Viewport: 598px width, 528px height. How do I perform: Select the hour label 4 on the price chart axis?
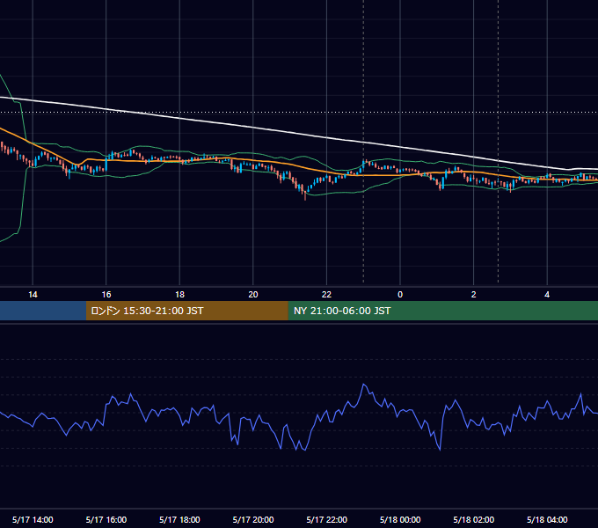[x=547, y=295]
